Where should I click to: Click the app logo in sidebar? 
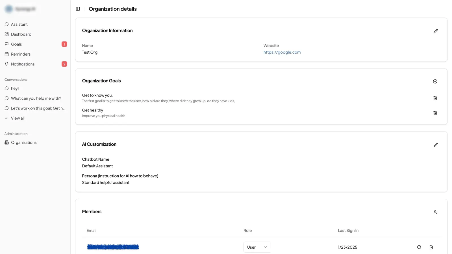pos(9,9)
